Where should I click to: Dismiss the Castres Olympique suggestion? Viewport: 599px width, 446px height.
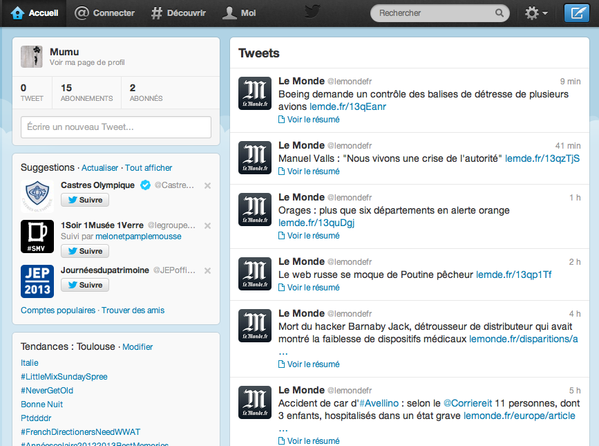tap(207, 185)
